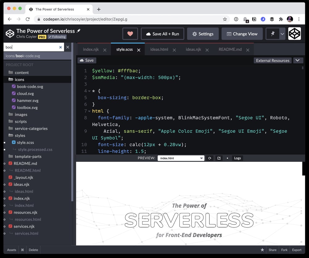Clear the file search text

pyautogui.click(x=61, y=47)
